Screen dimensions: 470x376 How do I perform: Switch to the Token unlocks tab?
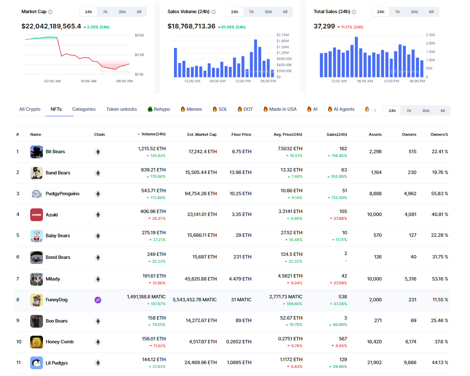tap(121, 109)
